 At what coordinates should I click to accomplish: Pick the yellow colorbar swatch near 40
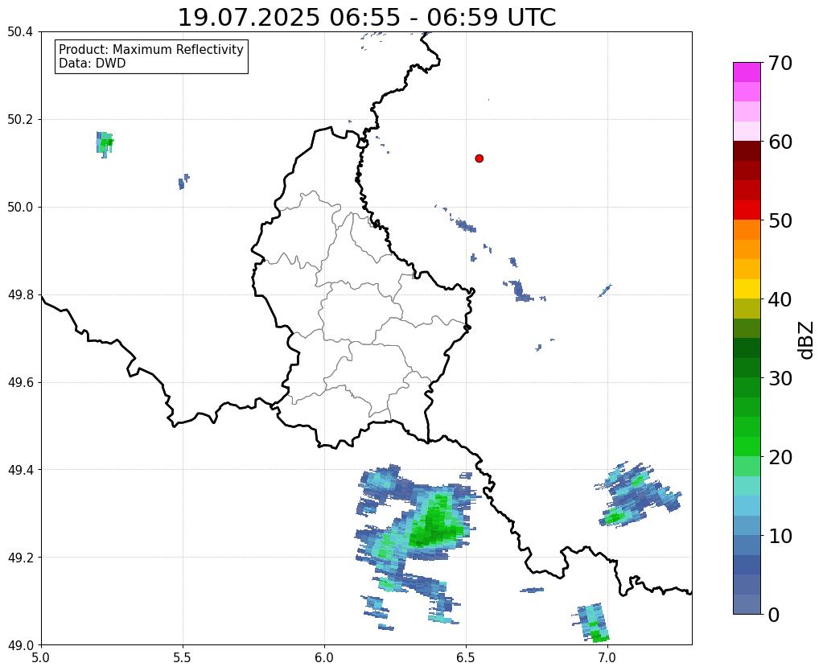747,289
